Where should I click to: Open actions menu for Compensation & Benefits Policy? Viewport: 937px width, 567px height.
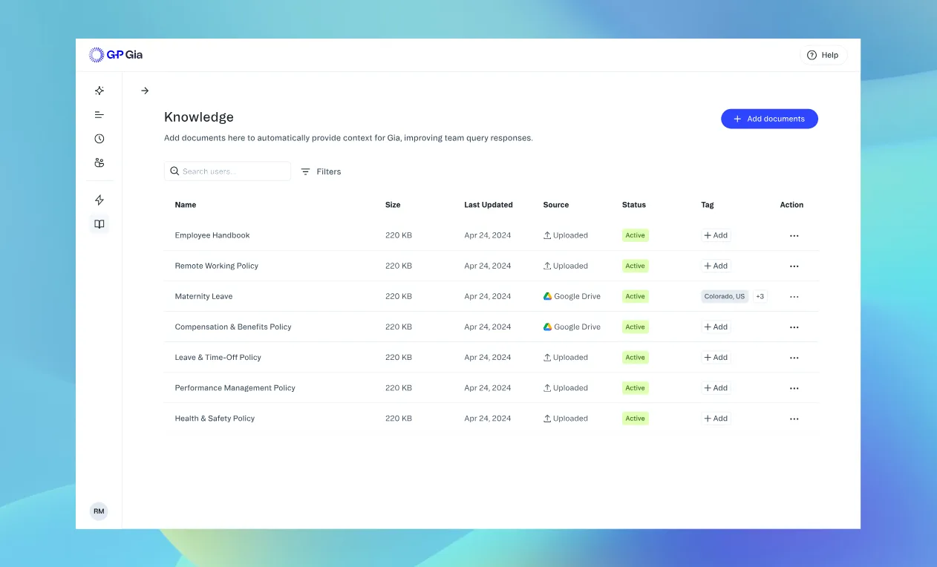click(794, 327)
